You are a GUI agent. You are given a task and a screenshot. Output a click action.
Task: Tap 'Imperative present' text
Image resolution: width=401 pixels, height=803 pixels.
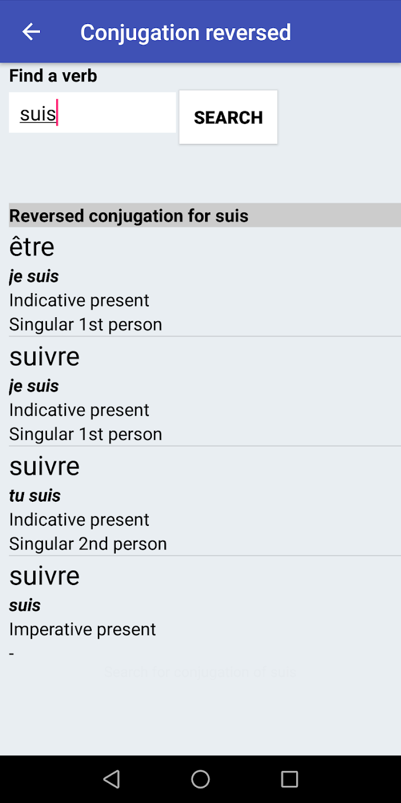click(x=82, y=629)
